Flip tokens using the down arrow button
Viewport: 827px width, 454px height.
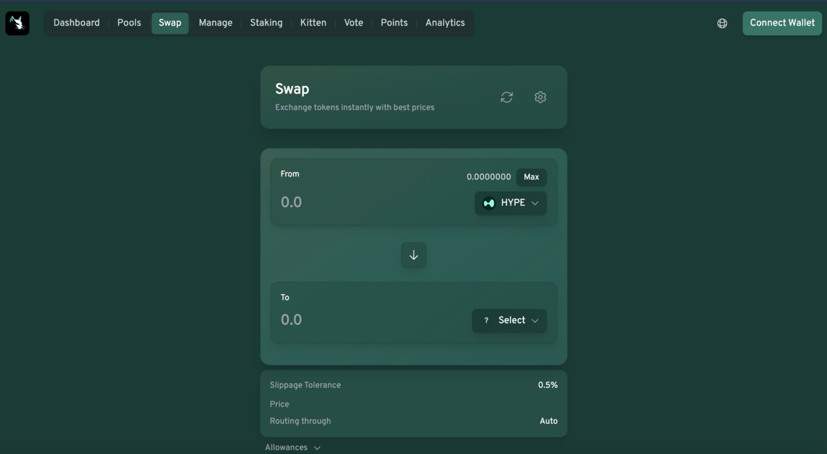point(413,255)
